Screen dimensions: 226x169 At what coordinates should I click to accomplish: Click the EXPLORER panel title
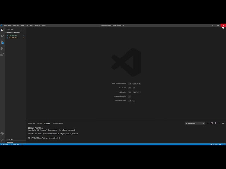[x=10, y=29]
